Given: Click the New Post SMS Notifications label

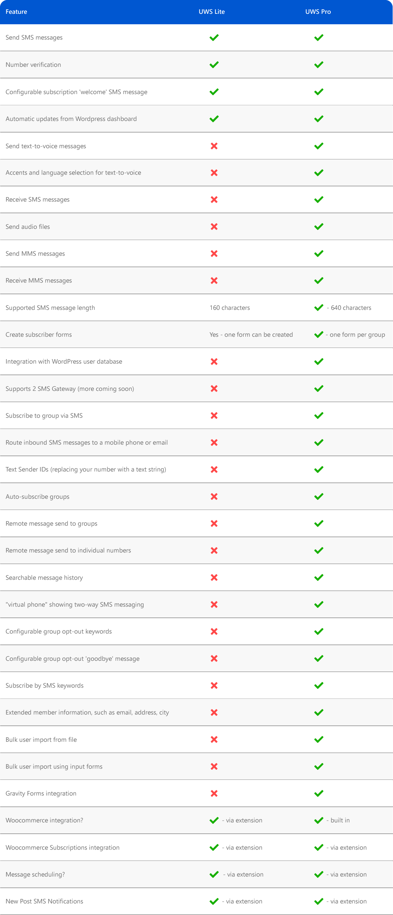Looking at the screenshot, I should [x=44, y=901].
